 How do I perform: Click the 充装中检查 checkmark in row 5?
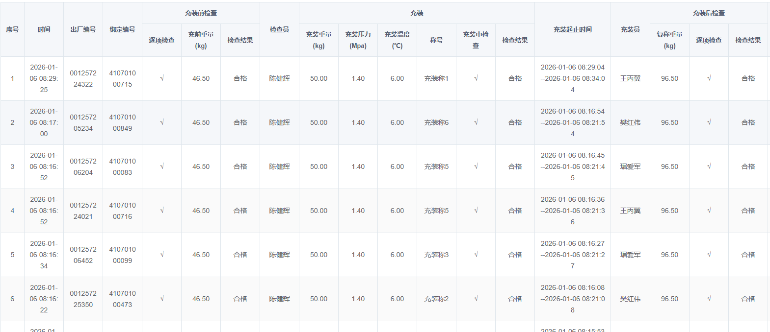476,255
